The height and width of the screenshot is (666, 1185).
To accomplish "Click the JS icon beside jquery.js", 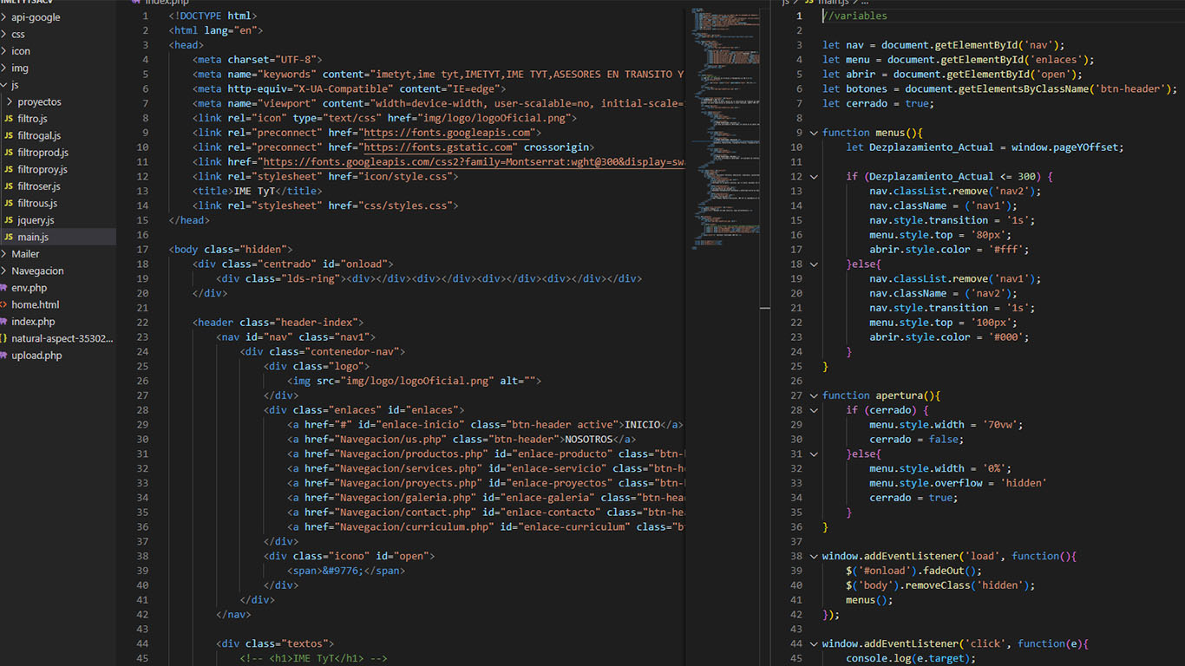I will coord(9,220).
